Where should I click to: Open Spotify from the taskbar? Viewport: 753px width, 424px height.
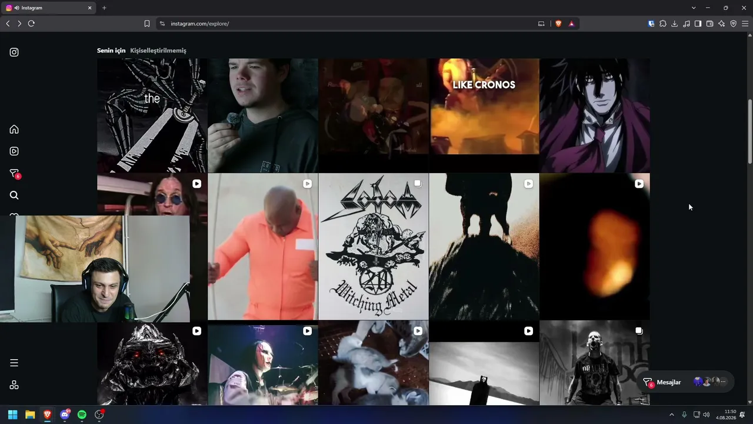tap(82, 415)
